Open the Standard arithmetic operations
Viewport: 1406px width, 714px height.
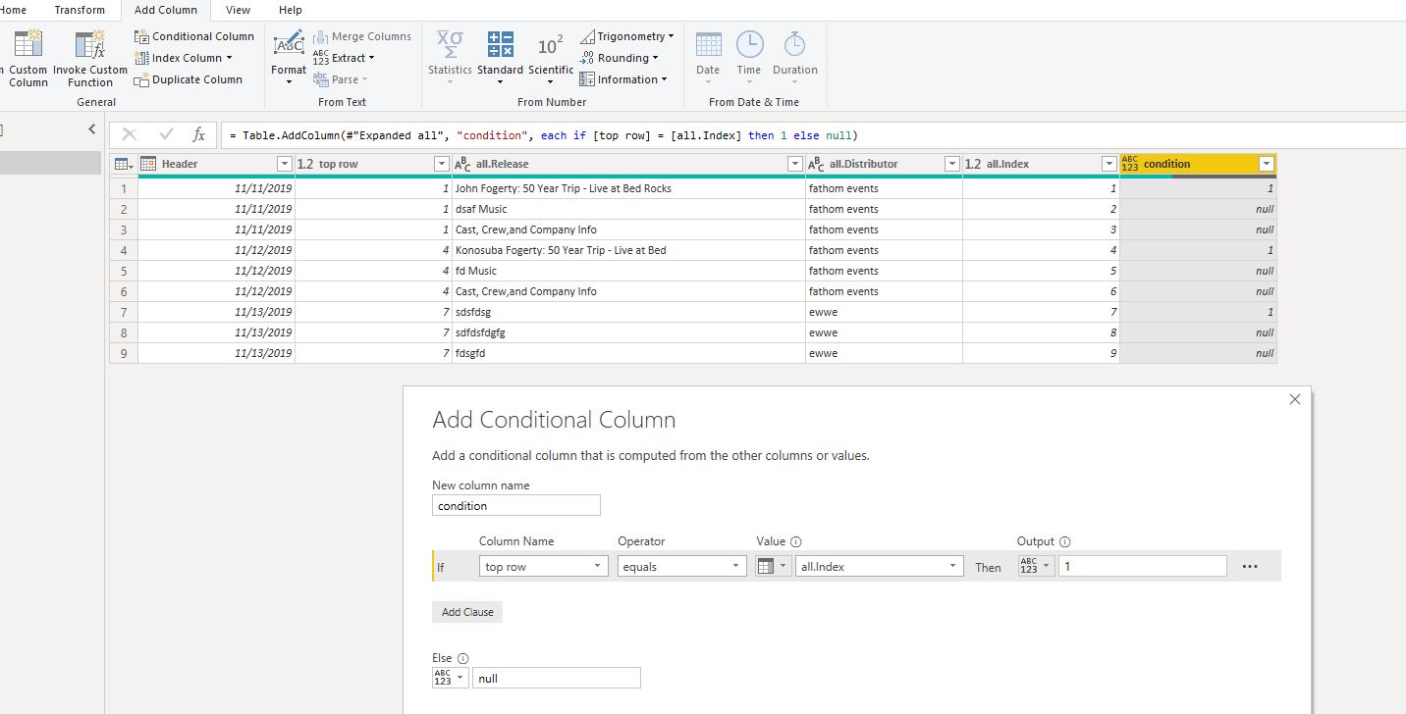[501, 57]
